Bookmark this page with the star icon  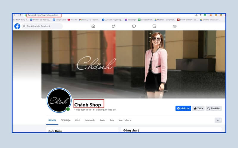[201, 15]
